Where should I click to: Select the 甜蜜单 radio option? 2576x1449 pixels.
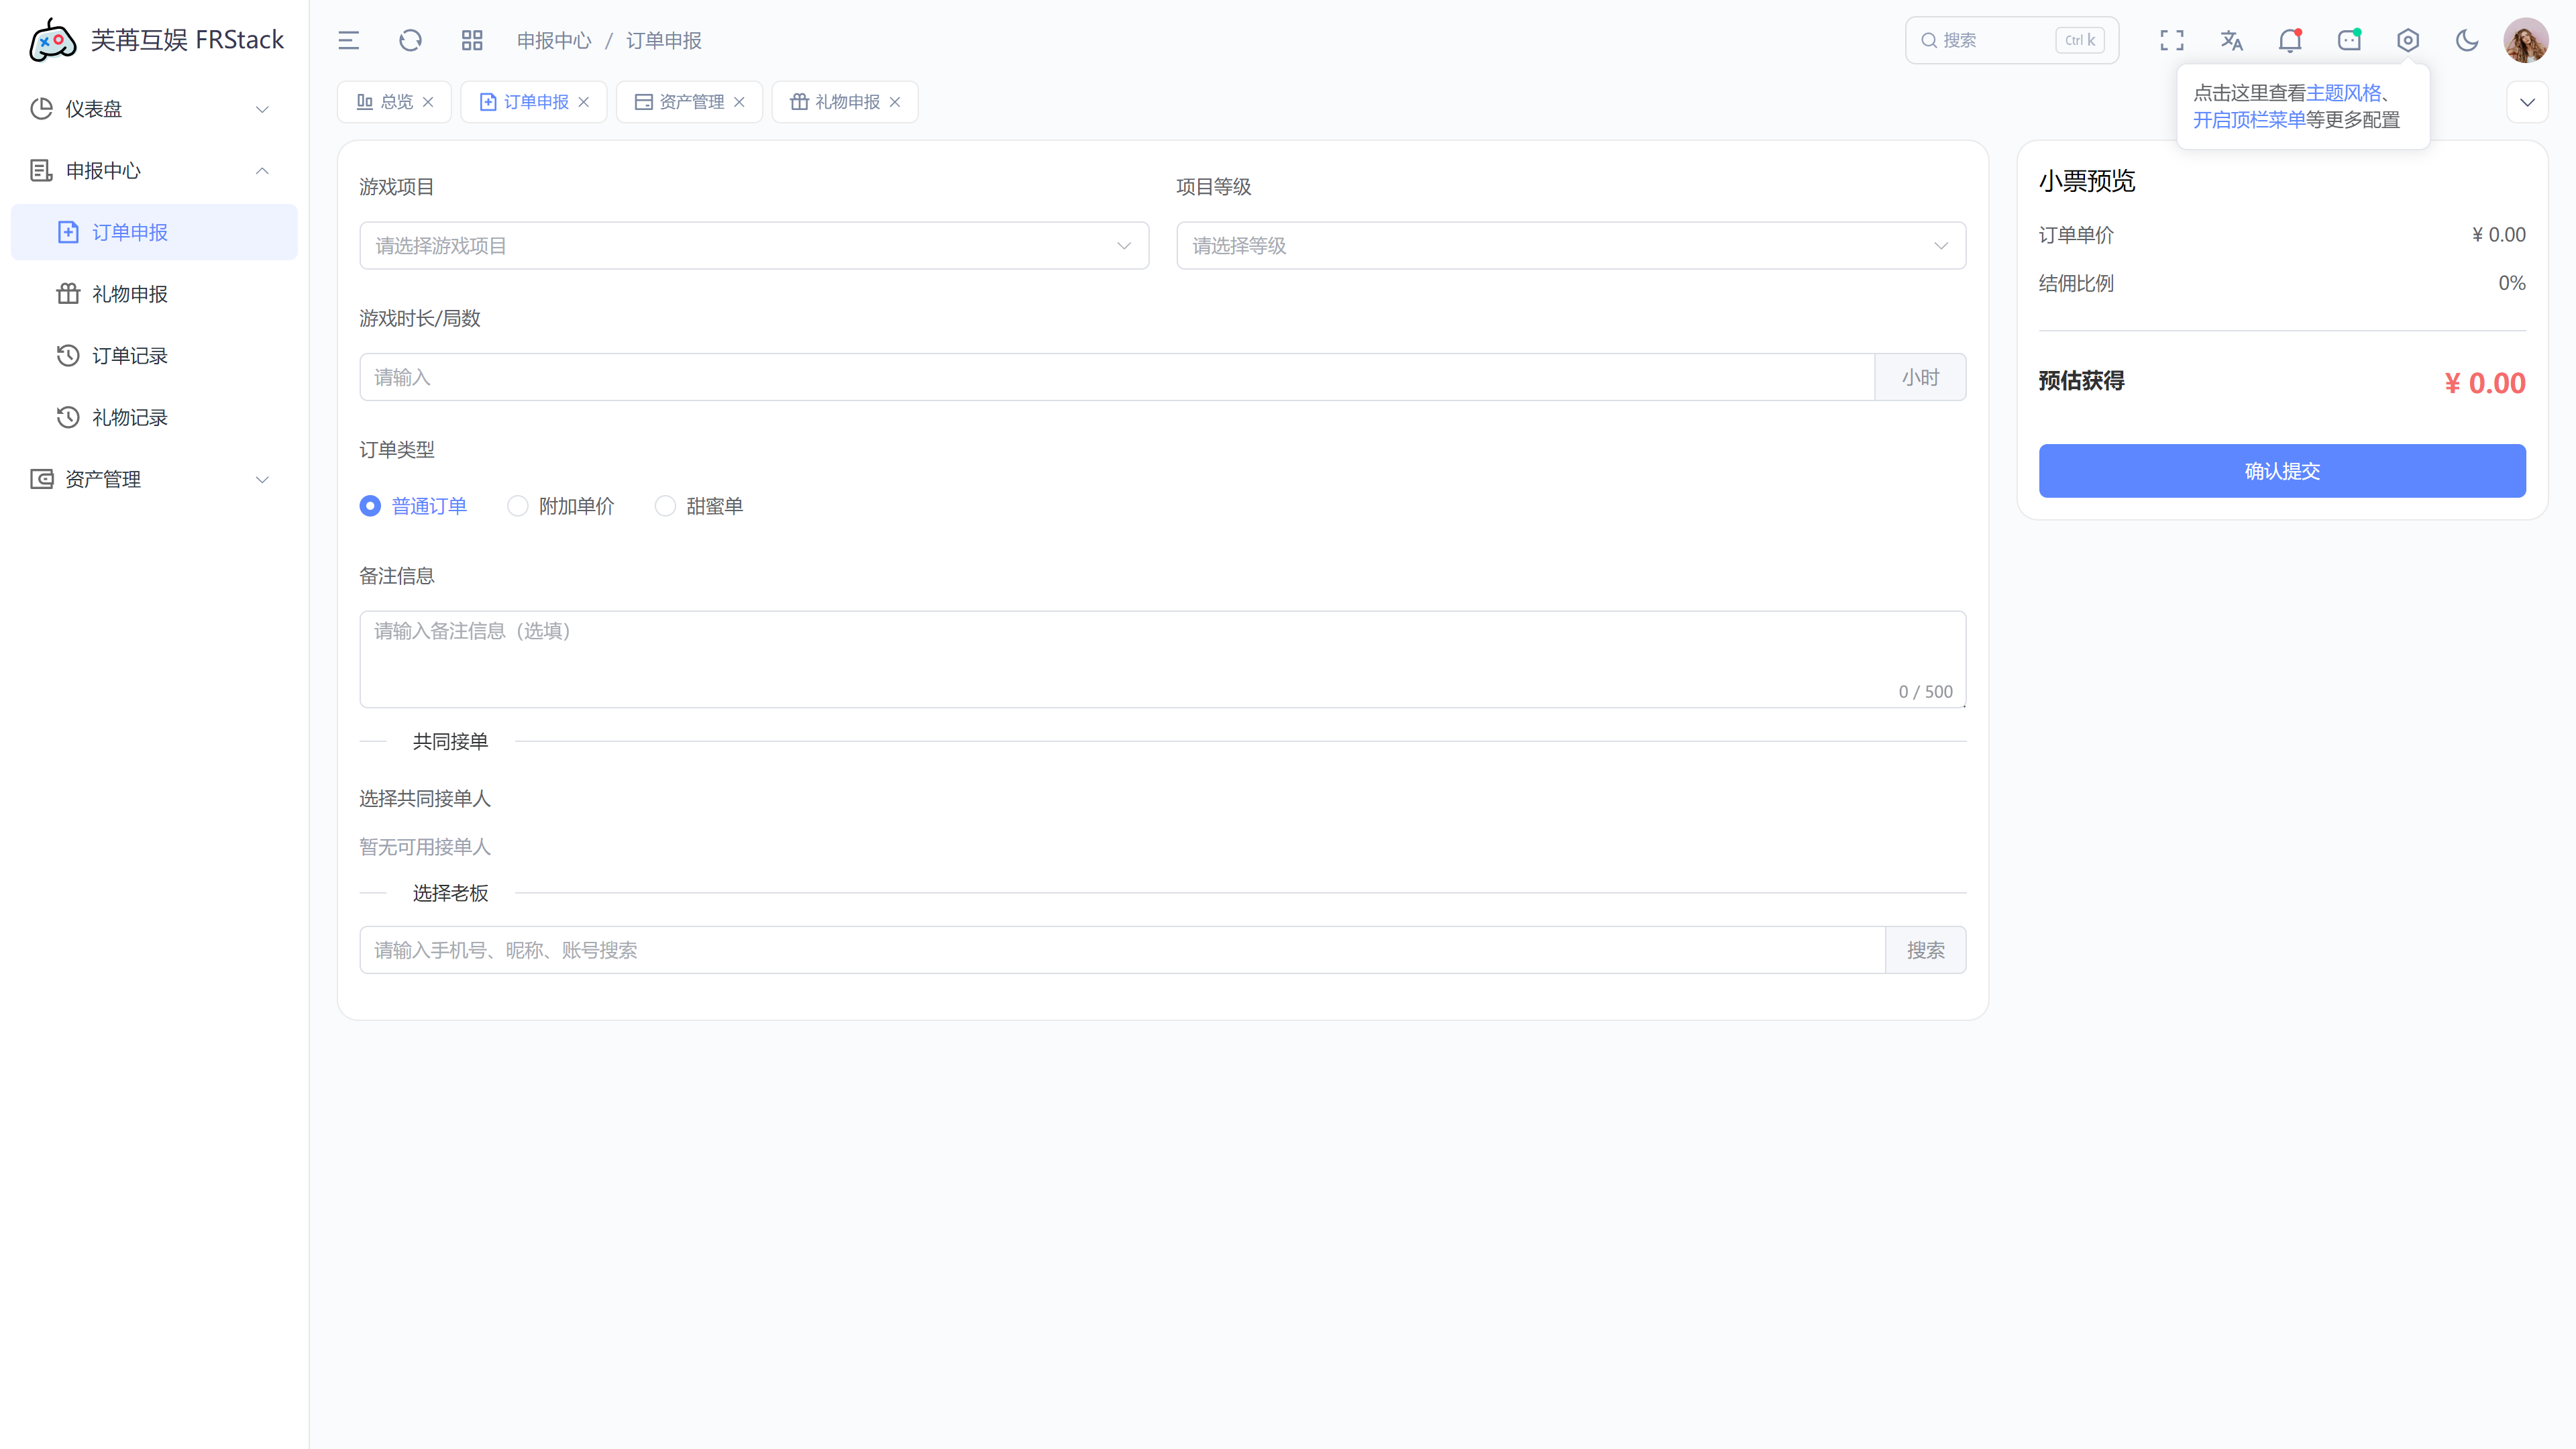665,506
